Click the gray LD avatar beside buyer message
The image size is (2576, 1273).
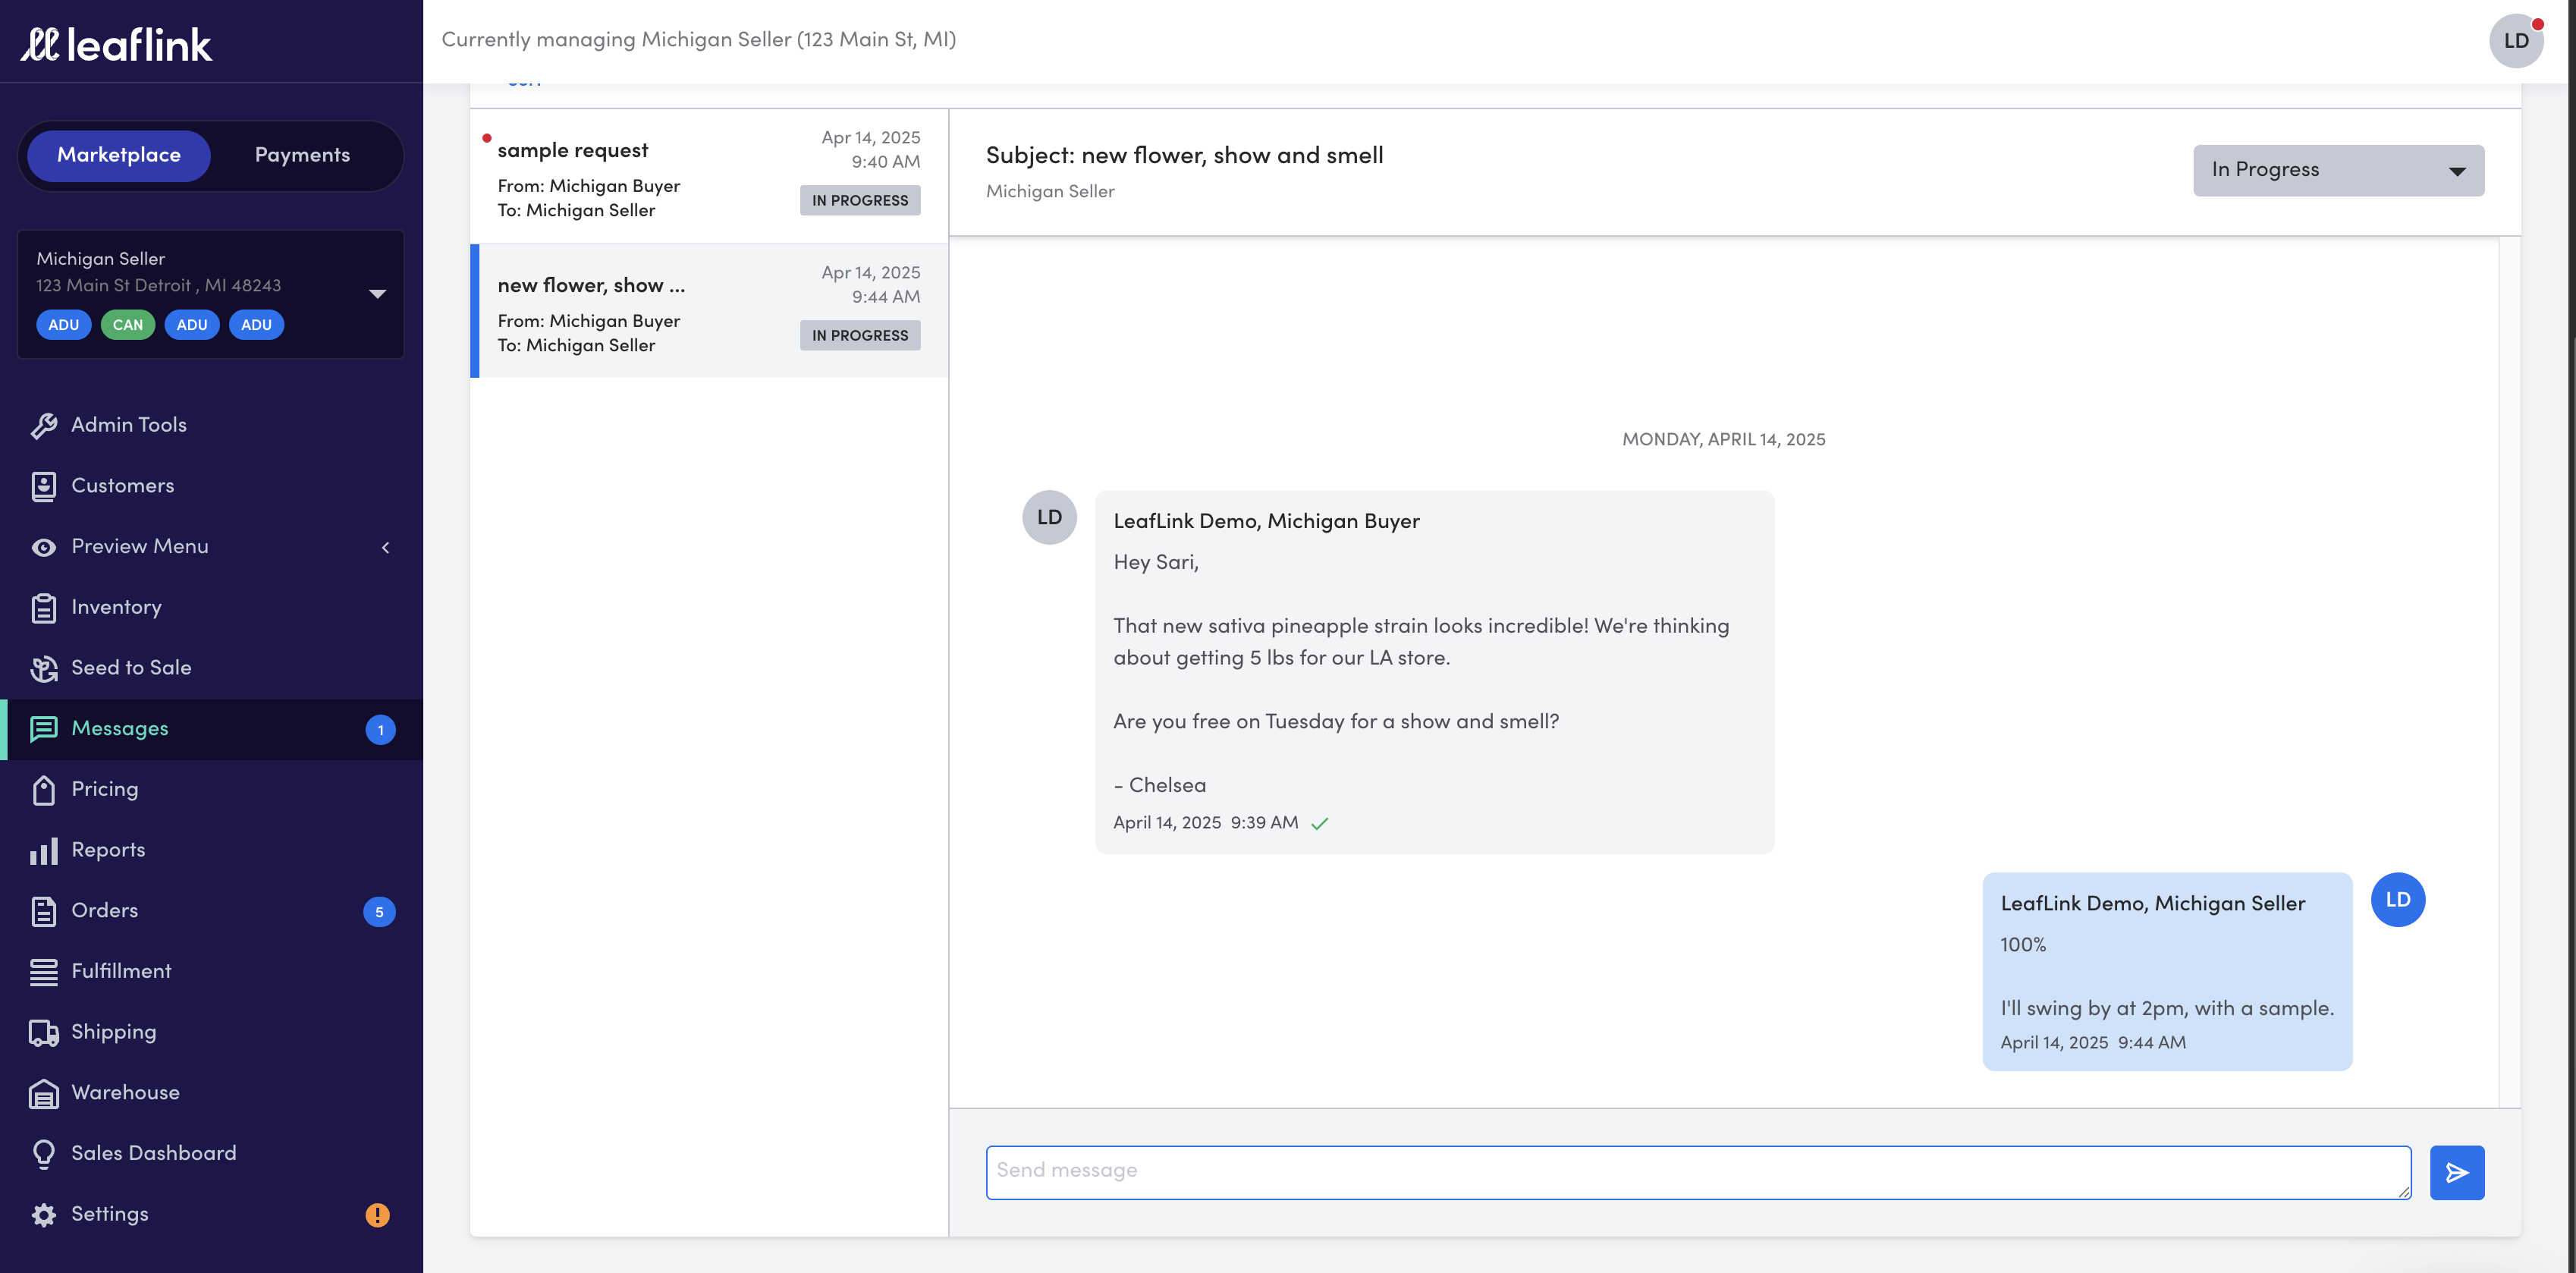pos(1049,517)
